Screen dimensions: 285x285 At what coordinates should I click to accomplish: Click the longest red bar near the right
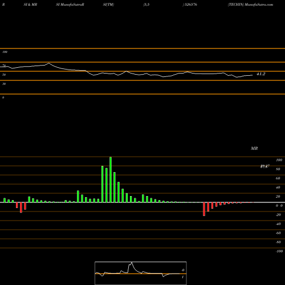[204, 209]
